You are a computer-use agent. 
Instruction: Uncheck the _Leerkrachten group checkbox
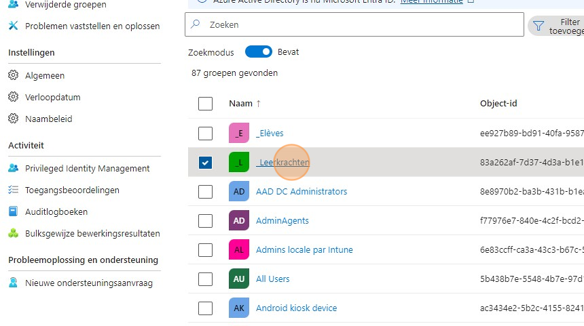click(205, 163)
